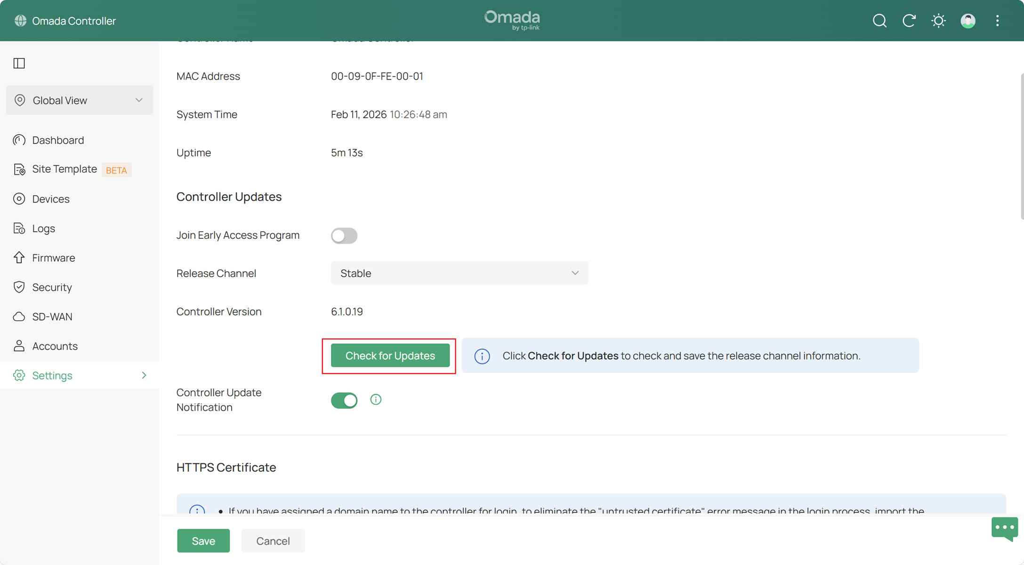Click info icon beside Controller Update Notification

[376, 400]
